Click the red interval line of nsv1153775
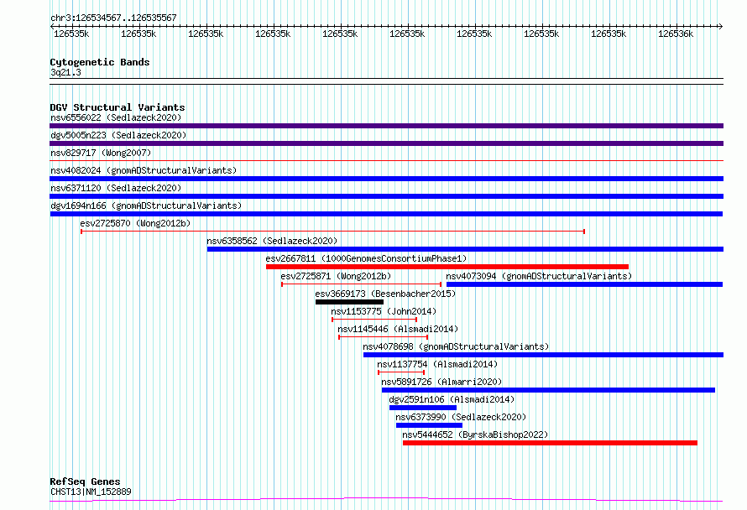Screen dimensions: 747x510 tap(374, 320)
